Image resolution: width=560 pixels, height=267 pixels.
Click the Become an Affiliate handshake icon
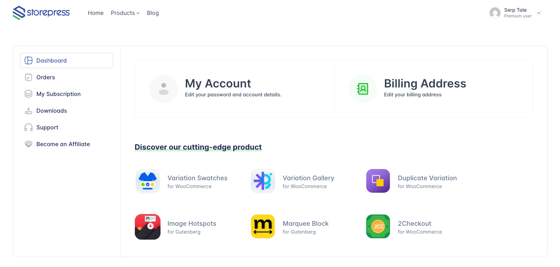[x=28, y=144]
